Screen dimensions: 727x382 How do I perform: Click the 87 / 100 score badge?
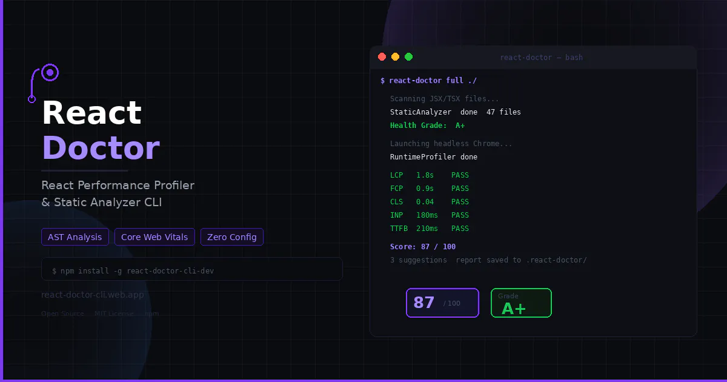(x=442, y=303)
